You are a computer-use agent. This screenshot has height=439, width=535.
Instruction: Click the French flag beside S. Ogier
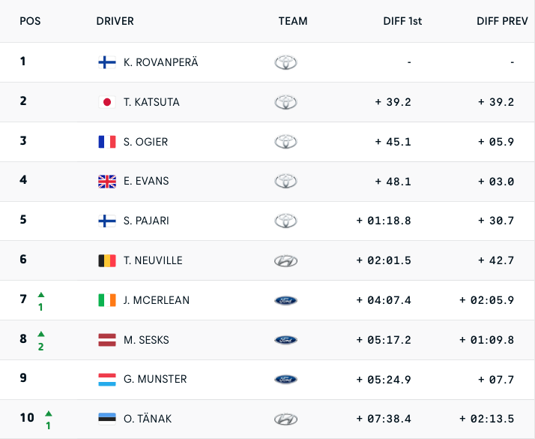pos(107,142)
